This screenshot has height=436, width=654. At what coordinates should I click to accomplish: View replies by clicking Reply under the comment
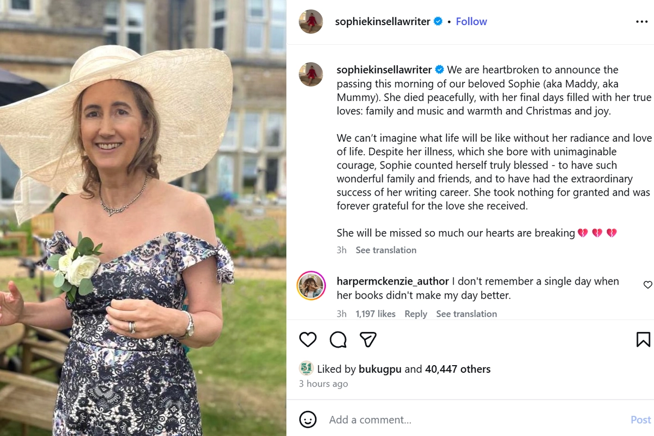[x=416, y=313]
